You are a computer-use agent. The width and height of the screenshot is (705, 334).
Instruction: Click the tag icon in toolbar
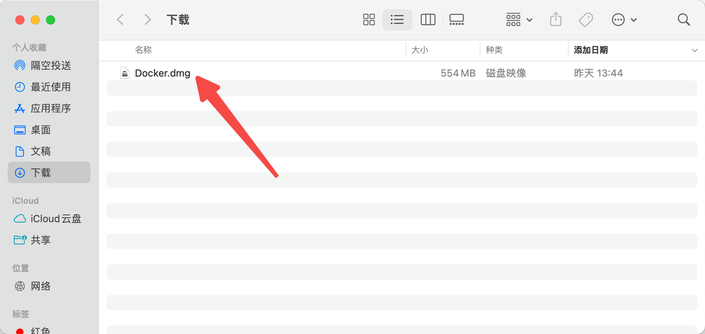click(585, 20)
